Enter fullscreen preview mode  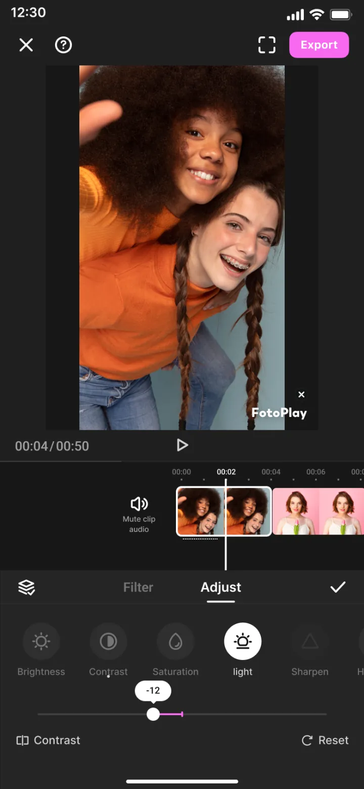(267, 45)
